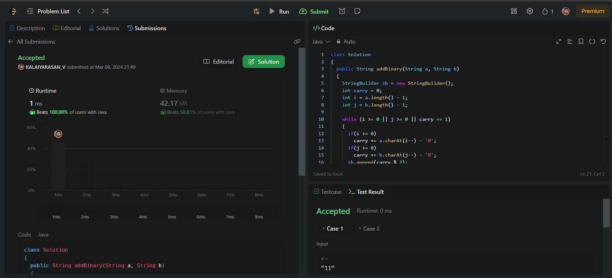Click the curly braces icon in editor
Screen dimensions: 612x278
point(592,41)
